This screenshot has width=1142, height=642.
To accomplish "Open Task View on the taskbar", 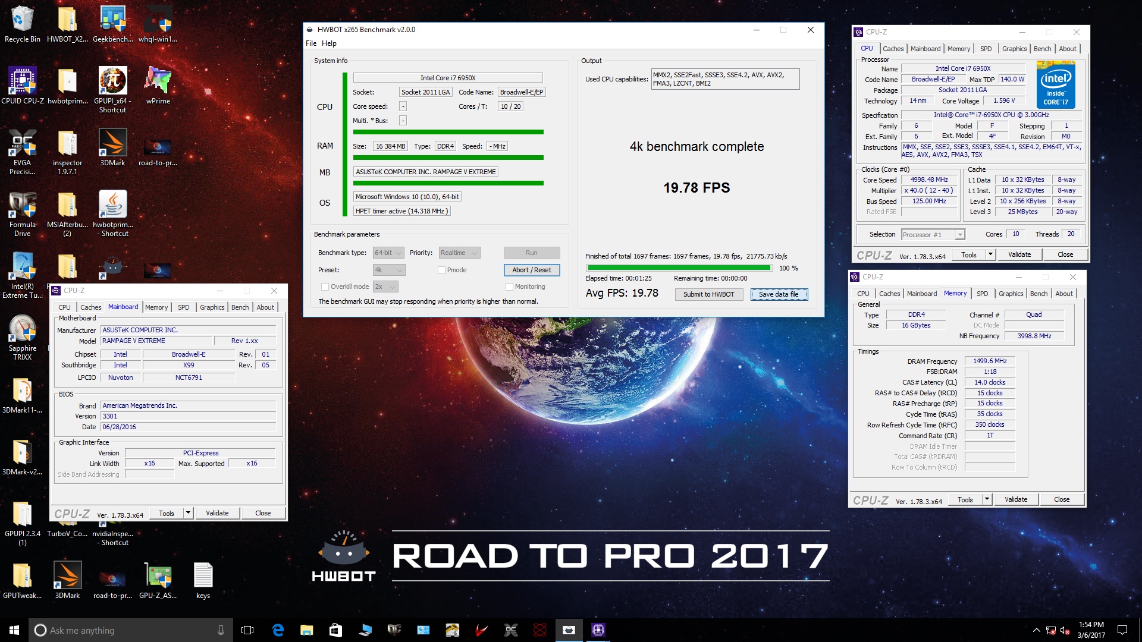I will pos(247,630).
